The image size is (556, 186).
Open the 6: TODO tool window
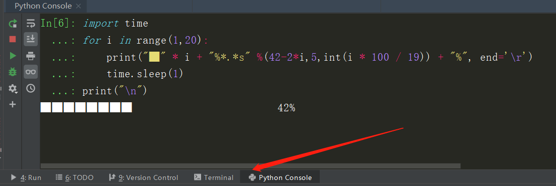pyautogui.click(x=75, y=177)
